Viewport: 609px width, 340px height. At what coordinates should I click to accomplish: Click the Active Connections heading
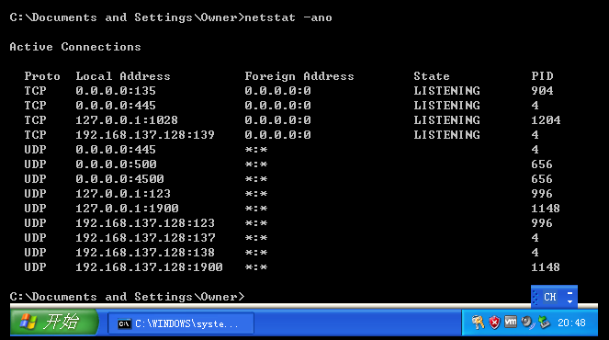click(x=75, y=47)
